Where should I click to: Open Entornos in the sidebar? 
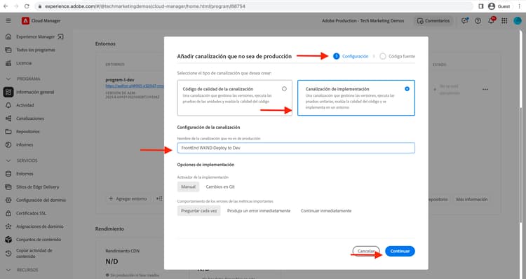click(25, 174)
